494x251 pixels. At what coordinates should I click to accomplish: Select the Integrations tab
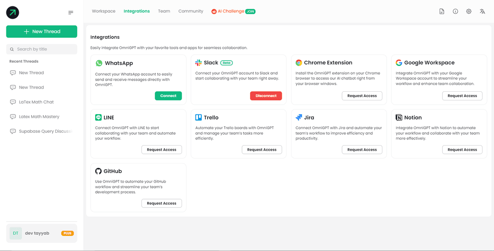137,11
